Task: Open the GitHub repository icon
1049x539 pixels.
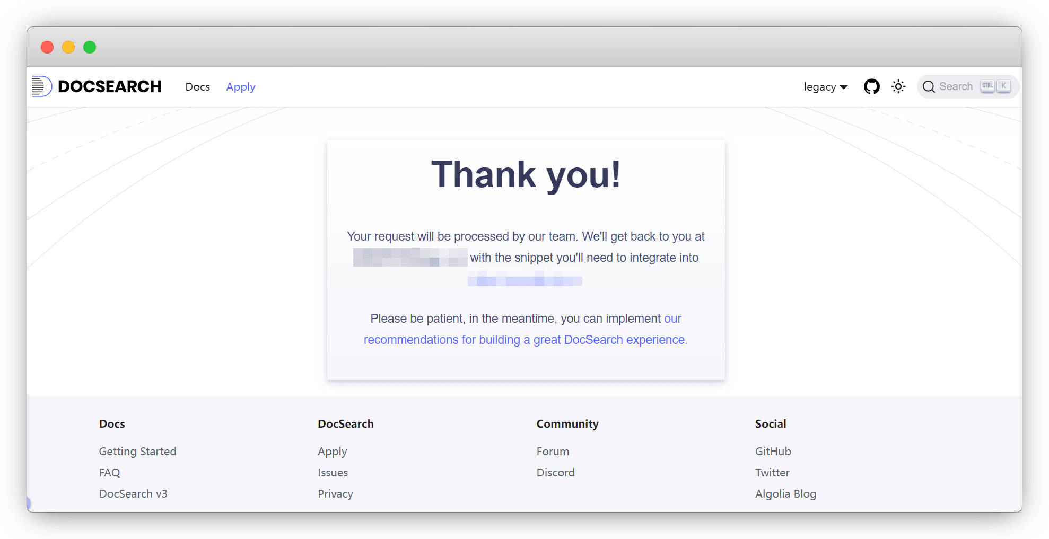Action: click(871, 86)
